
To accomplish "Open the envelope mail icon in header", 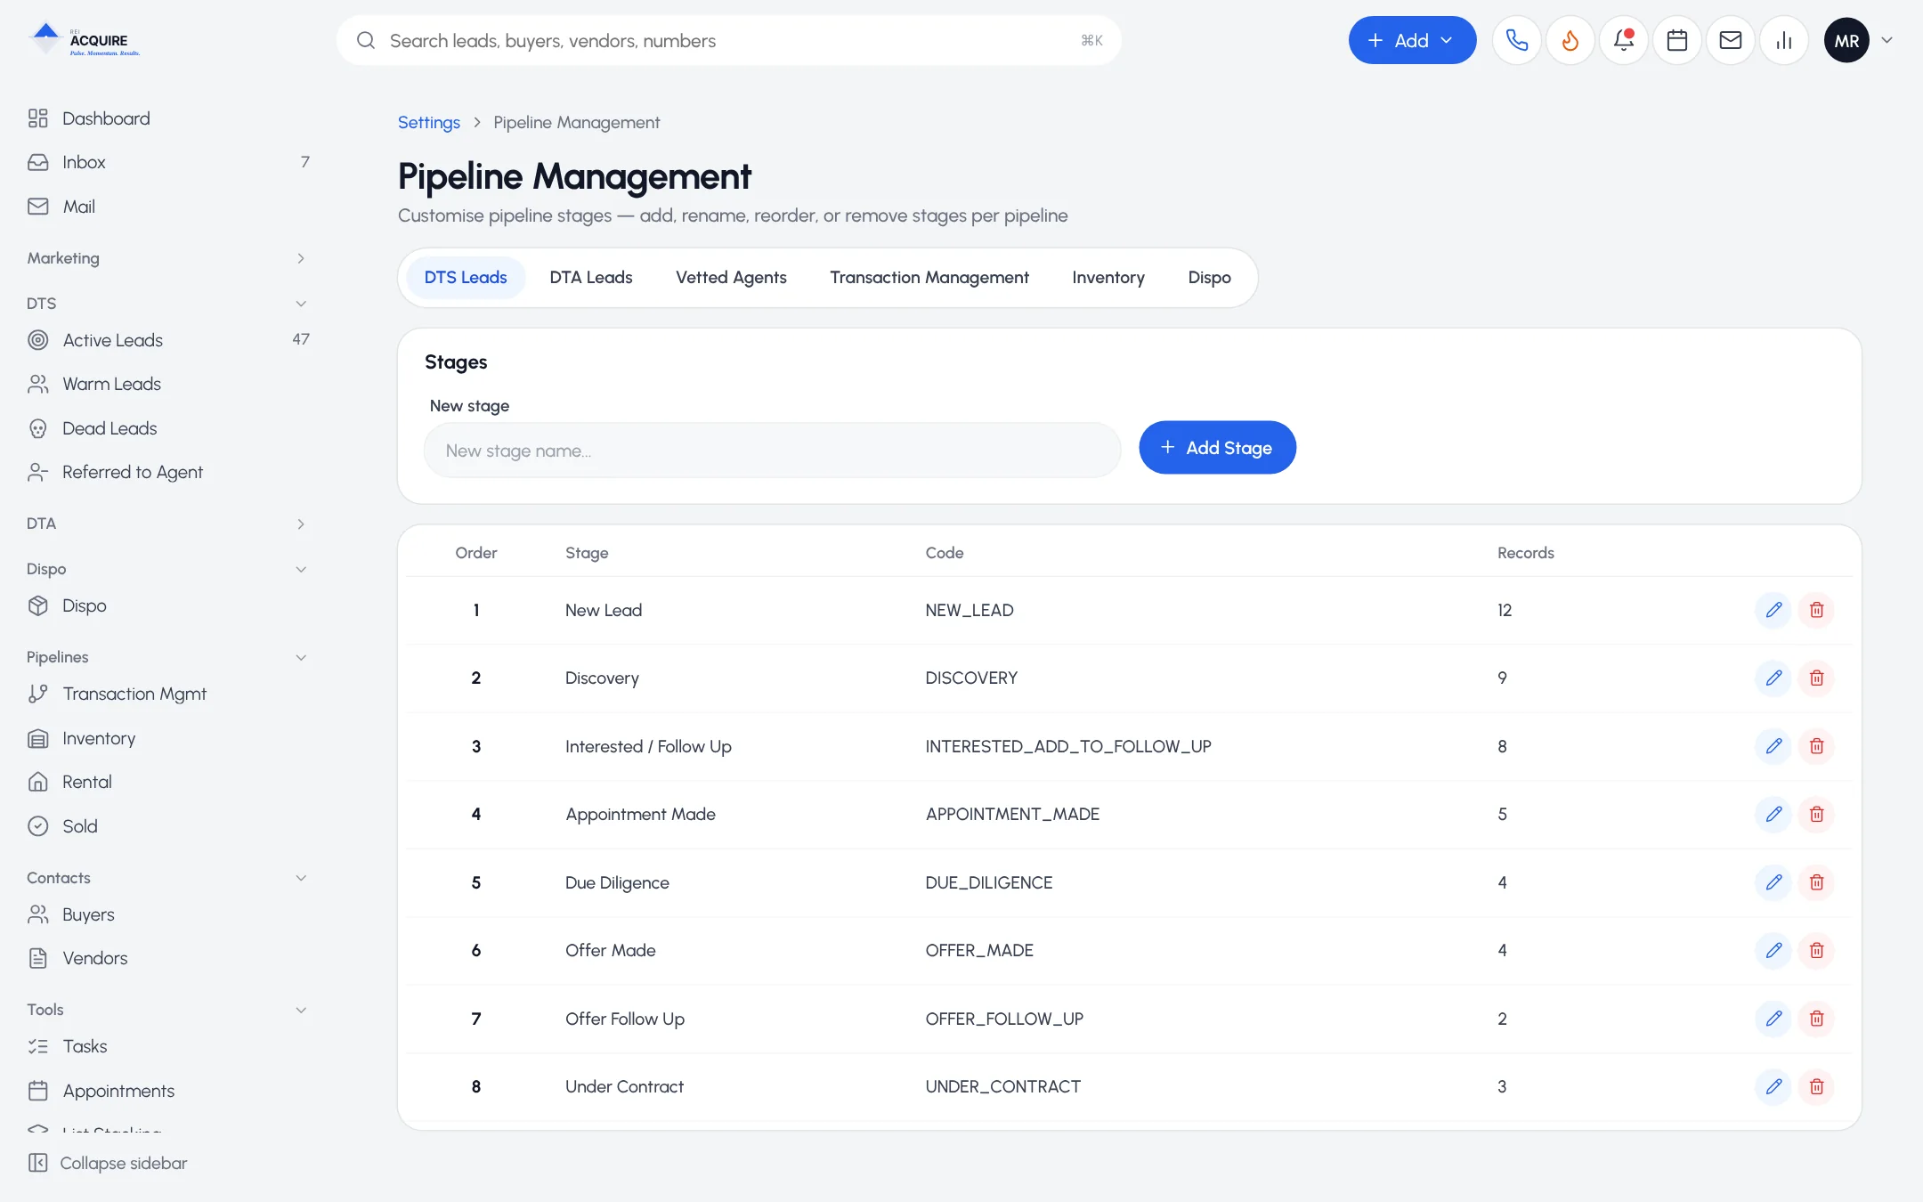I will [1731, 40].
